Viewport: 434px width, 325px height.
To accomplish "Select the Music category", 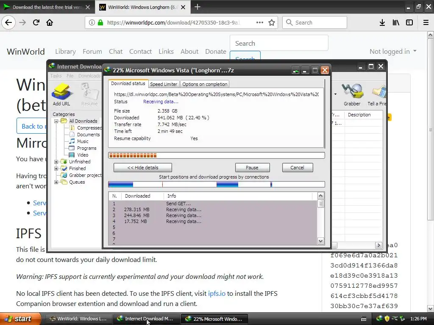I will [x=83, y=141].
